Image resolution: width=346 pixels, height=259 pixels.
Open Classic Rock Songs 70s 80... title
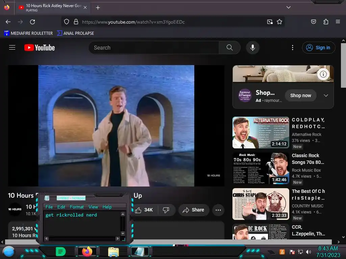pyautogui.click(x=308, y=159)
